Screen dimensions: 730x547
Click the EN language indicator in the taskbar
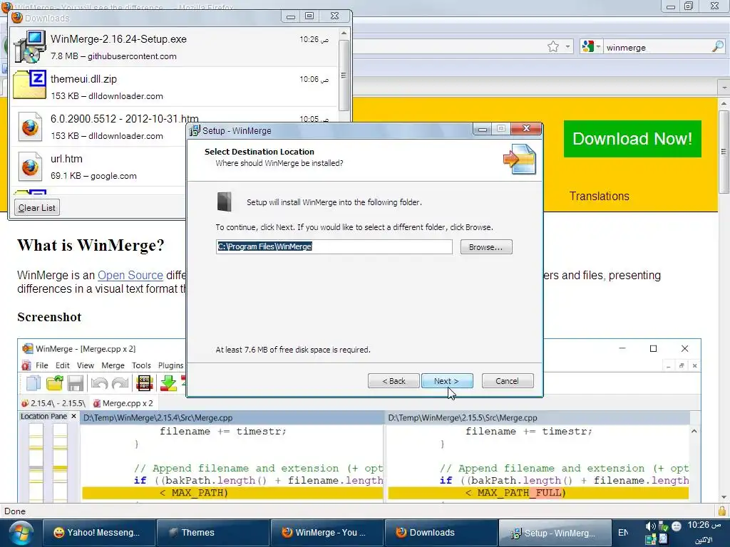[623, 533]
